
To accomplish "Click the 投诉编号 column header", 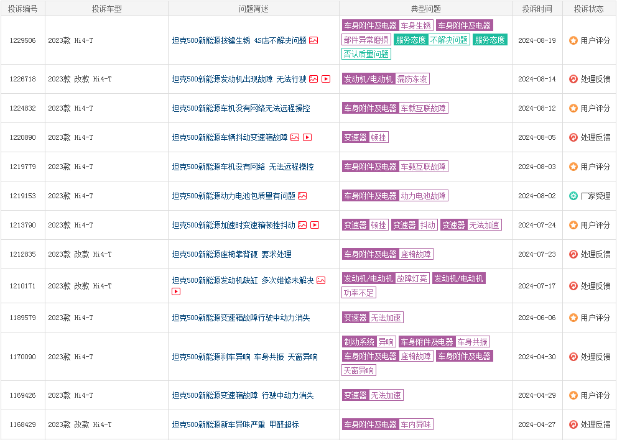I will [x=23, y=9].
